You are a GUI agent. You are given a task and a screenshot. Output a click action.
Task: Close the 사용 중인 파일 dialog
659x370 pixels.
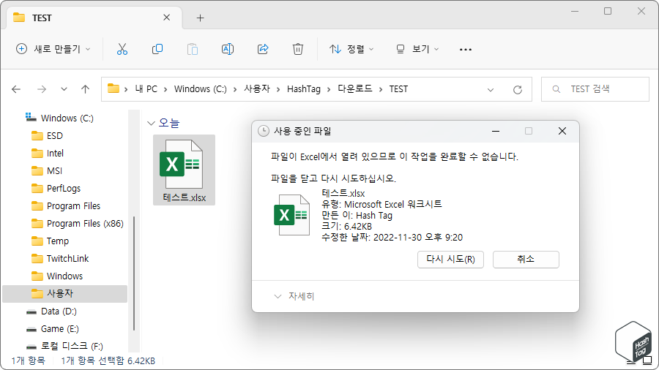(x=562, y=132)
